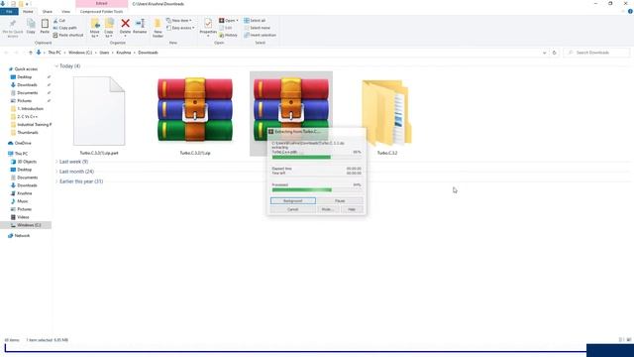Select the Turbo.C.3.2 folder
Viewport: 634px width, 357px height.
point(387,115)
